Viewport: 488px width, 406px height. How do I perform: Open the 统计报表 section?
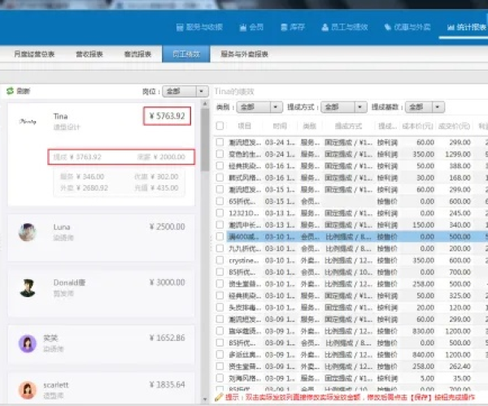pyautogui.click(x=467, y=27)
